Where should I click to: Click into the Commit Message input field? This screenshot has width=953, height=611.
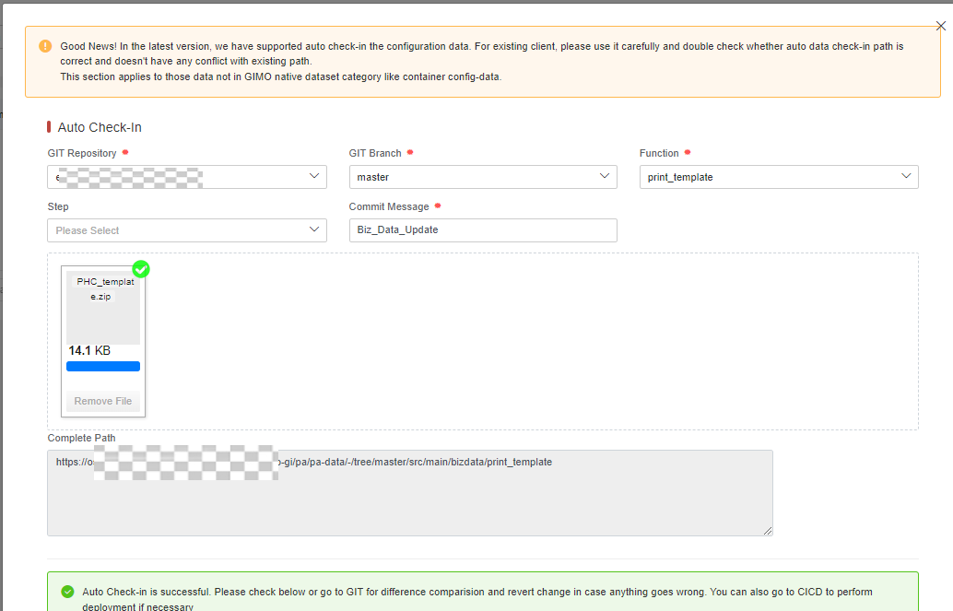point(482,230)
